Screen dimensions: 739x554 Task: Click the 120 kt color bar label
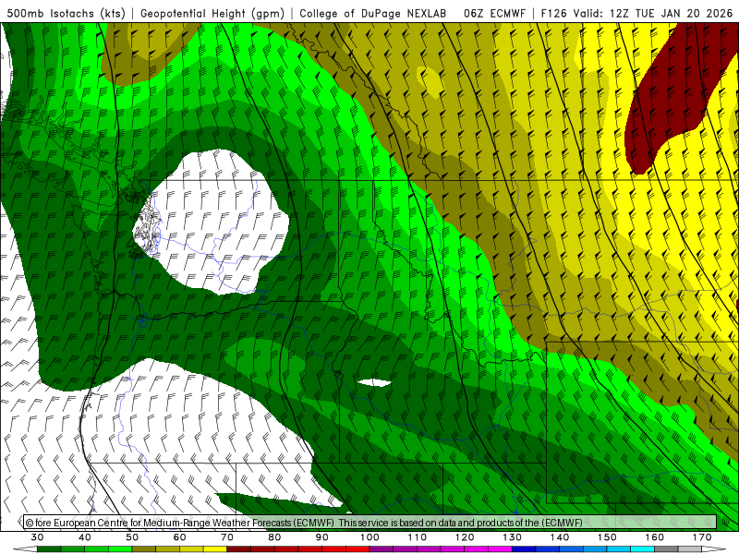click(465, 537)
